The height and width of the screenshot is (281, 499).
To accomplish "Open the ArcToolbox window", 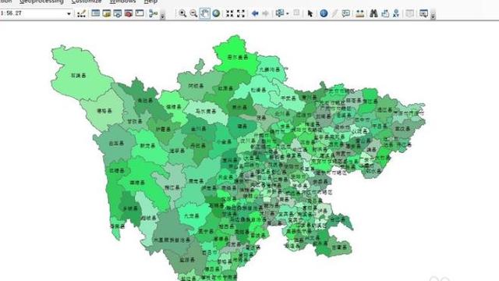I will 129,13.
